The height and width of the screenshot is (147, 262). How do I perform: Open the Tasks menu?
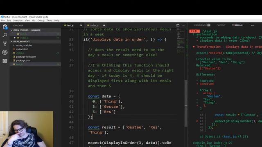coord(49,20)
